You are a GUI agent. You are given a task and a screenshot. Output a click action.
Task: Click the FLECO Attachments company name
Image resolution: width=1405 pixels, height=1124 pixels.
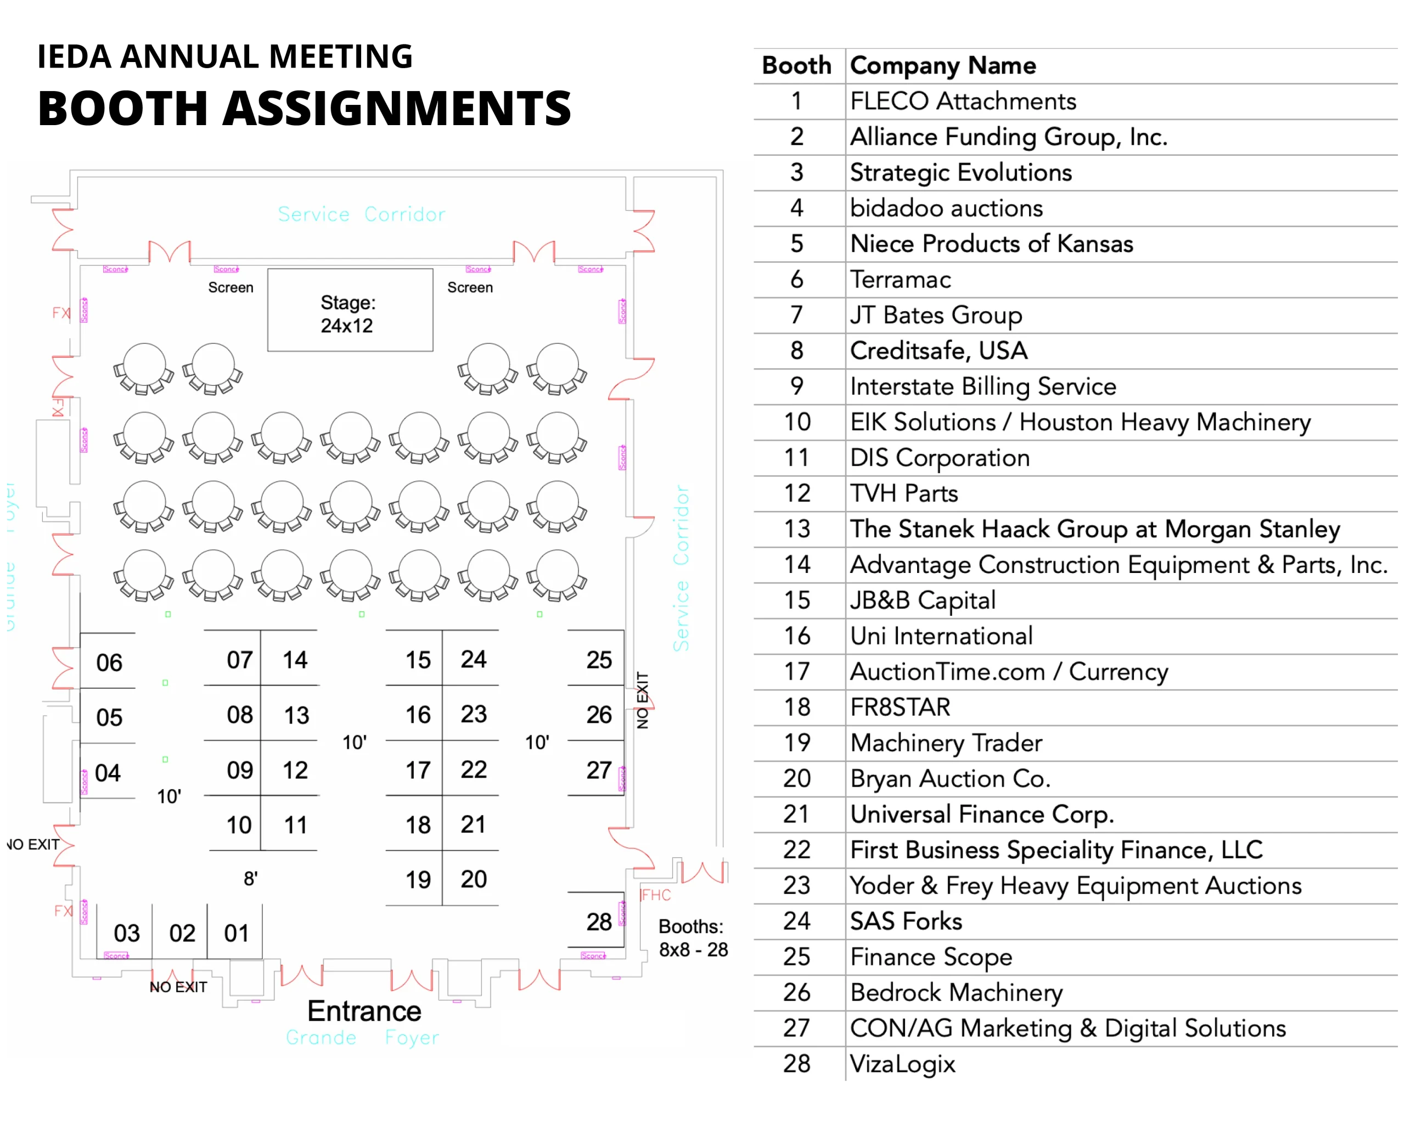[963, 102]
